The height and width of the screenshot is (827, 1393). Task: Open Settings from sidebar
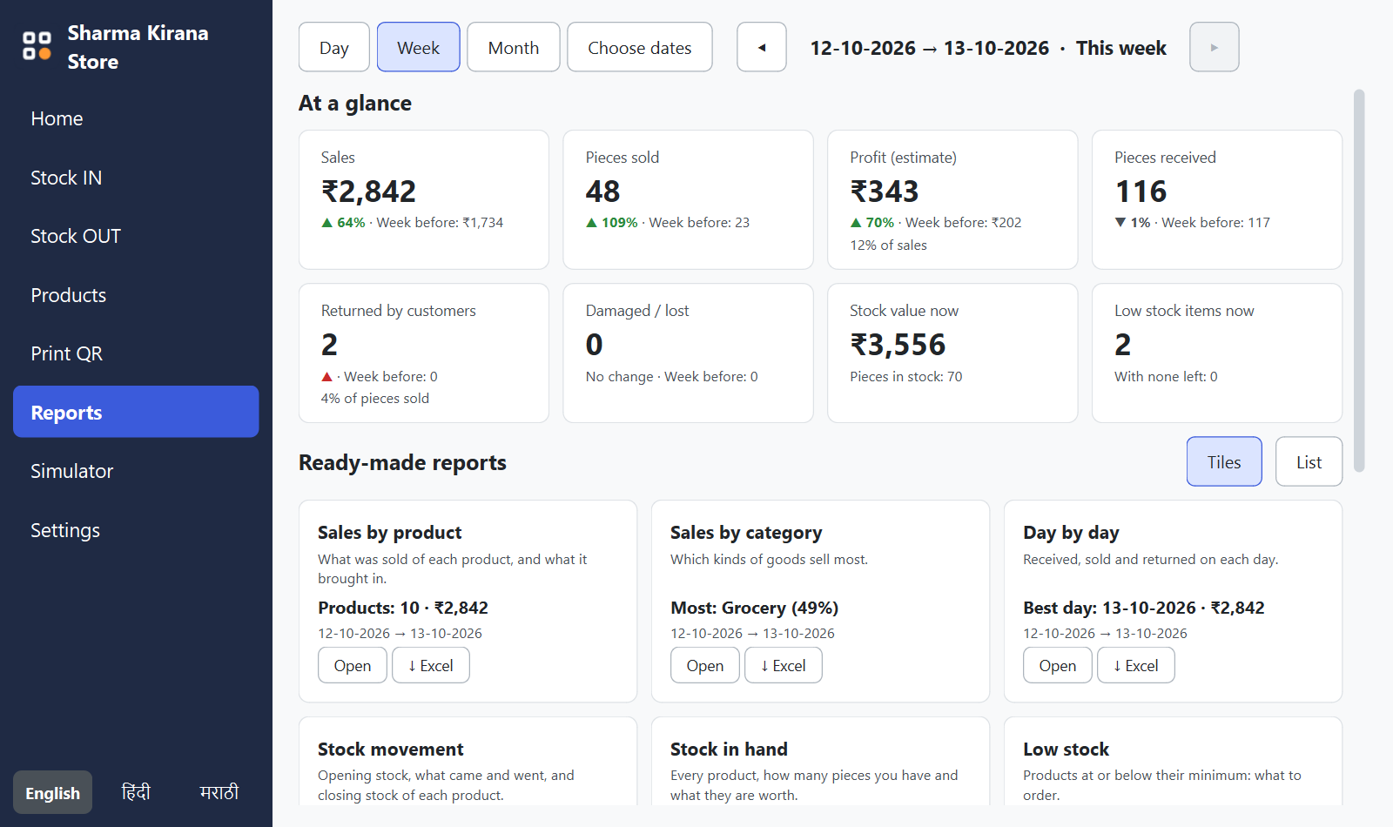pos(136,530)
